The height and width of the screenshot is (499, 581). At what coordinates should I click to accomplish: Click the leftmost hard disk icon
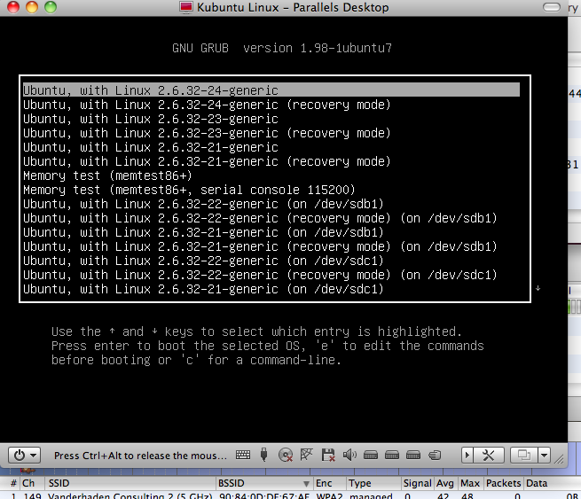point(370,456)
